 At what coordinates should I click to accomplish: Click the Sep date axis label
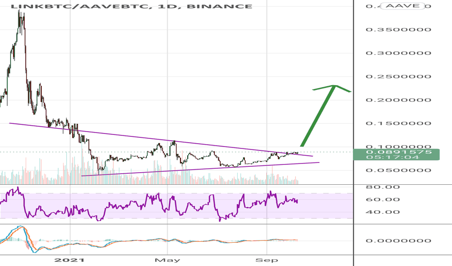click(267, 260)
